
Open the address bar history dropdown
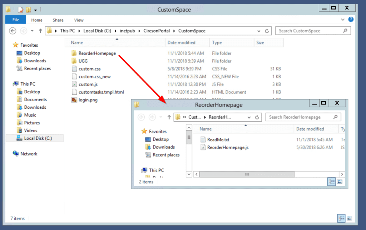[258, 31]
